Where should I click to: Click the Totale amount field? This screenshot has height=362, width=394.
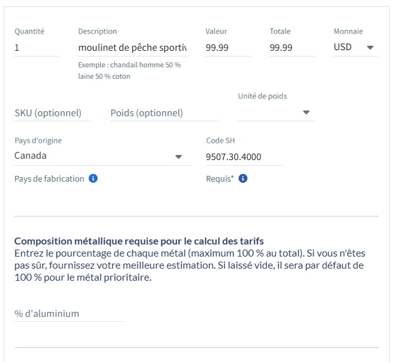pos(292,48)
